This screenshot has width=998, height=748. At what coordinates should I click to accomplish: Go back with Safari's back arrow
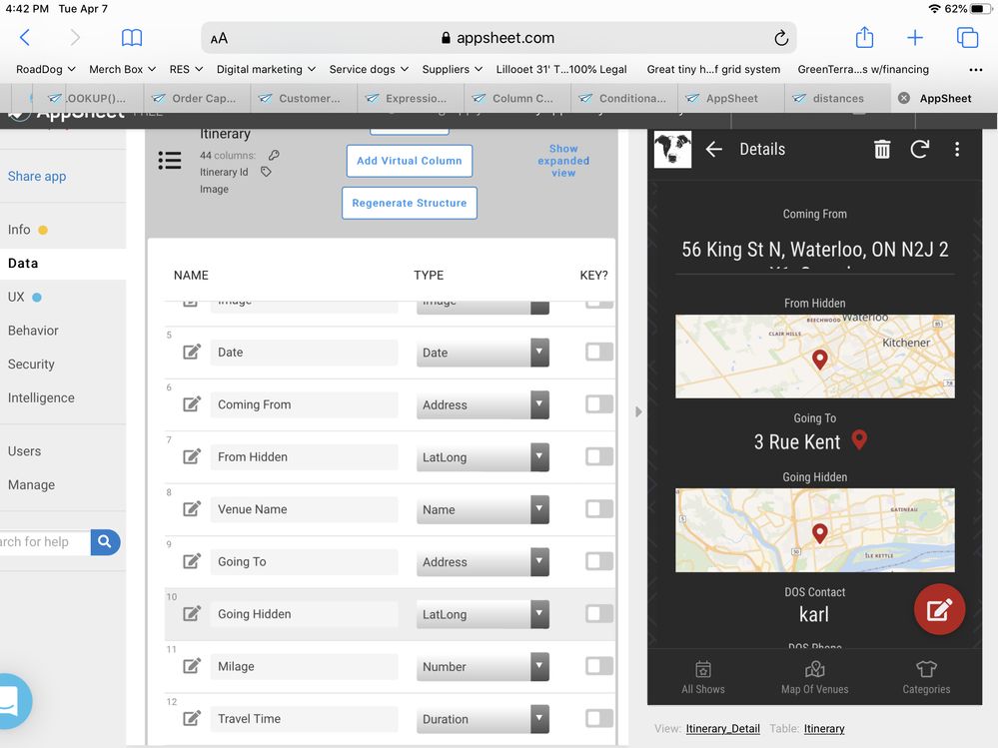tap(25, 38)
